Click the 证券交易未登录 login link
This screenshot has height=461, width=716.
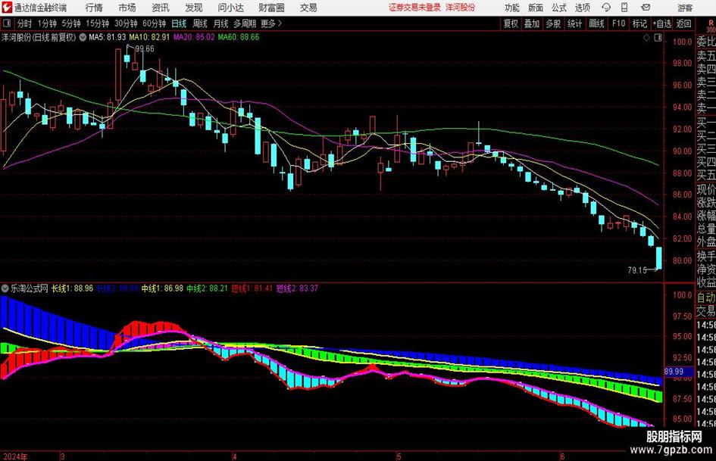click(415, 8)
